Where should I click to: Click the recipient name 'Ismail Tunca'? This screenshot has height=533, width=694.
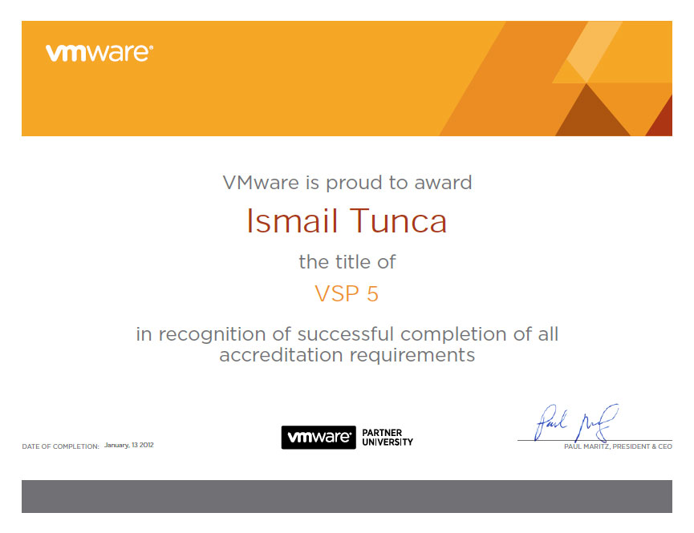point(347,220)
